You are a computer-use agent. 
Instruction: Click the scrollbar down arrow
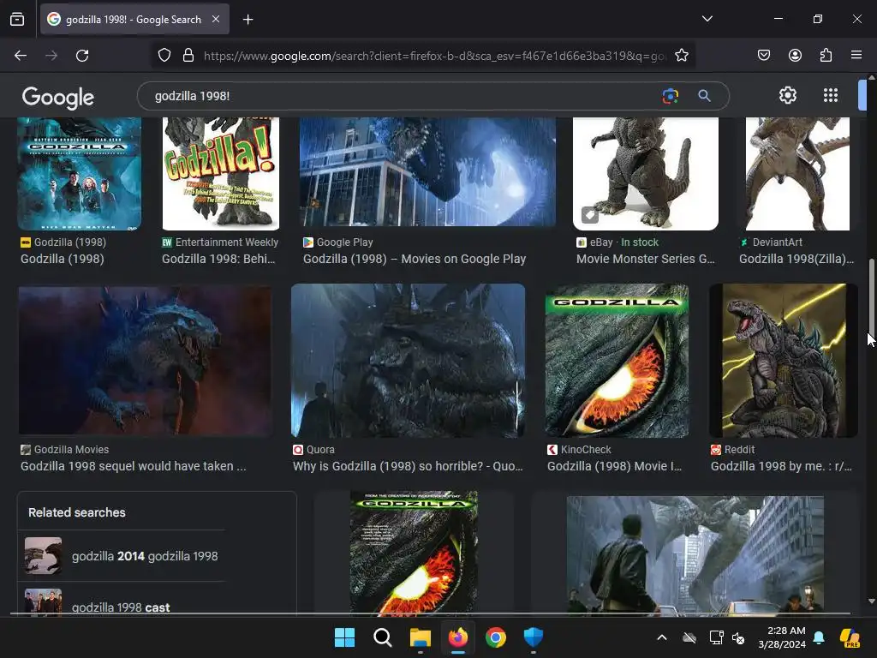click(x=871, y=601)
